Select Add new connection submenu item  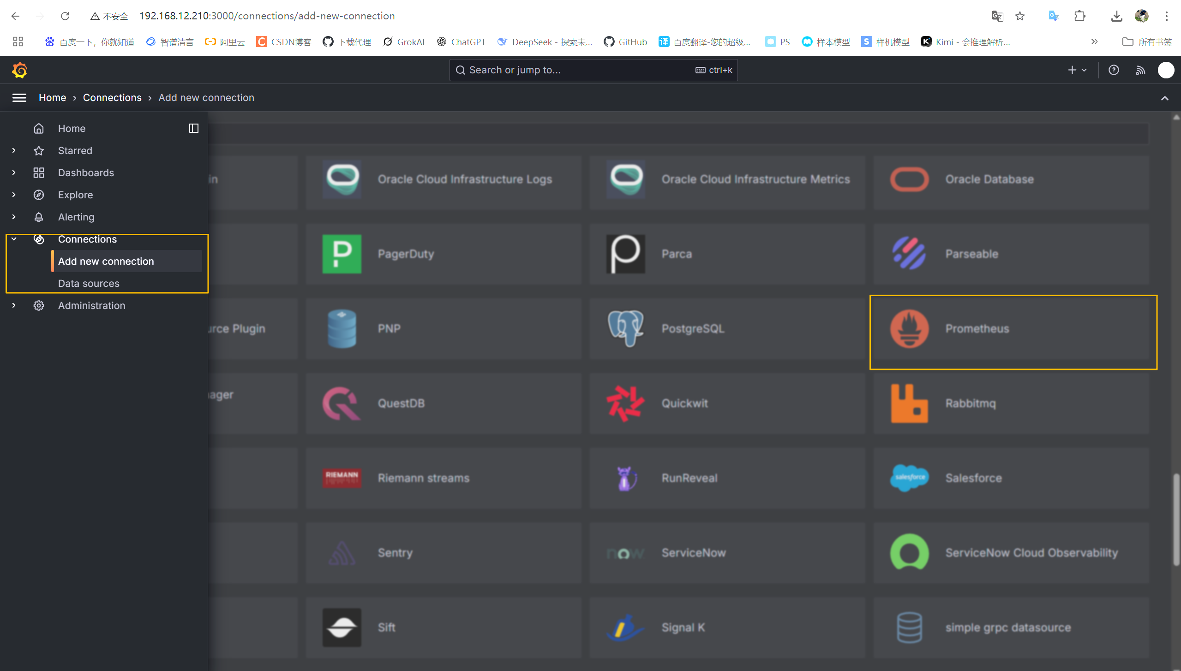(x=127, y=261)
